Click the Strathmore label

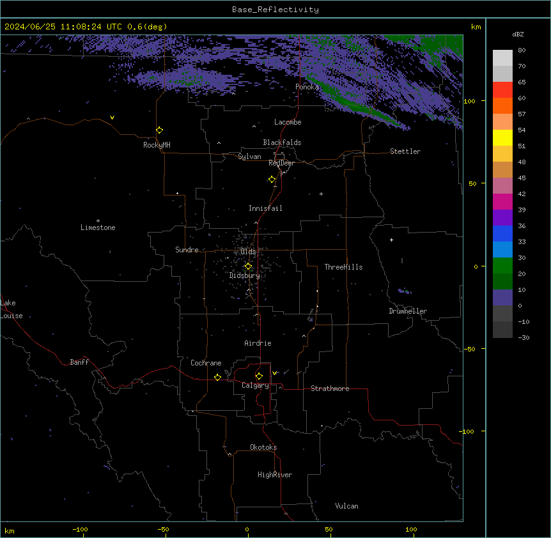330,388
